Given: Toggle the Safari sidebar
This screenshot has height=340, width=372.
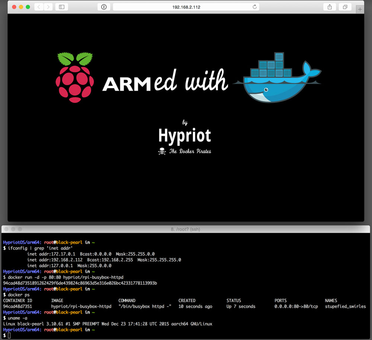Looking at the screenshot, I should pyautogui.click(x=62, y=7).
